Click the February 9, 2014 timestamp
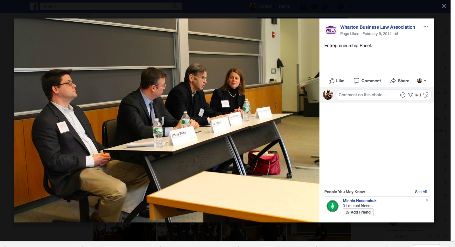The image size is (455, 247). coord(377,34)
